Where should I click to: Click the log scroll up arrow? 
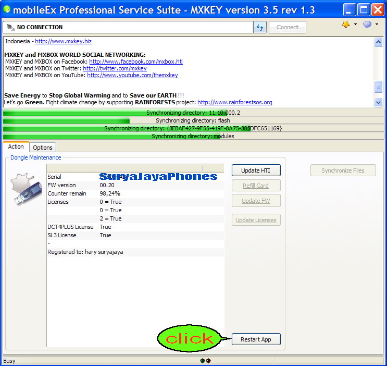378,42
